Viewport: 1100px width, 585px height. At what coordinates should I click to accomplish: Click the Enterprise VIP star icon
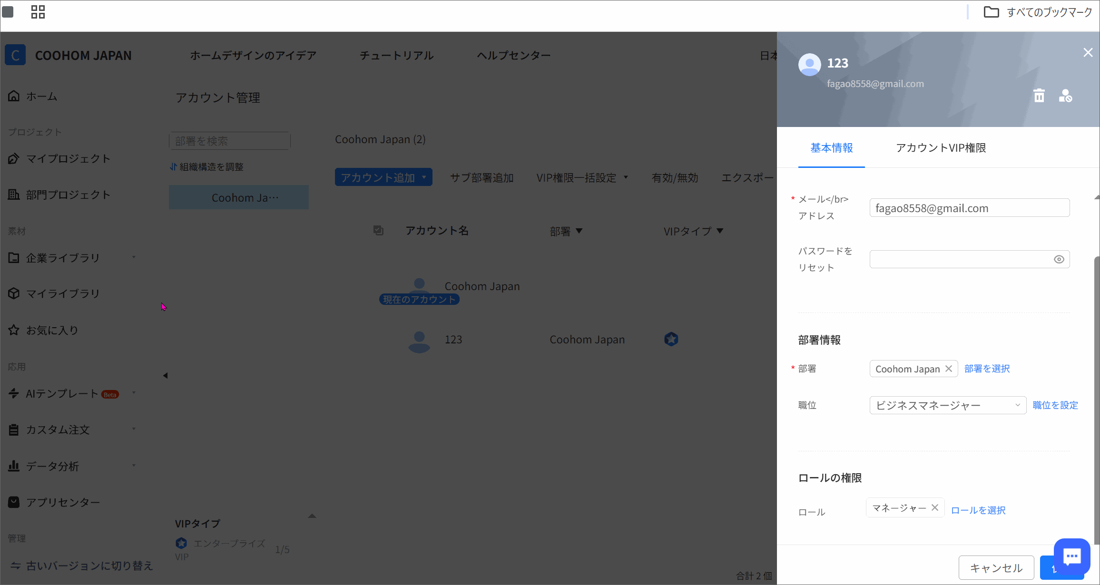(x=181, y=543)
